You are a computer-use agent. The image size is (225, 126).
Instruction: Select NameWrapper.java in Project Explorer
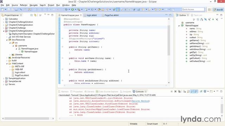click(x=30, y=49)
